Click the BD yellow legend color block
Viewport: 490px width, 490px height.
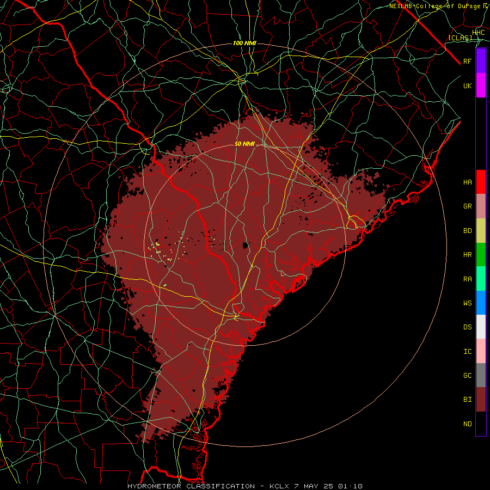coord(481,231)
